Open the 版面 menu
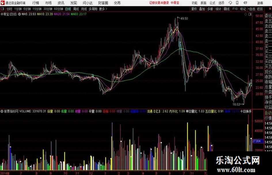The image size is (272, 175). click(203, 3)
